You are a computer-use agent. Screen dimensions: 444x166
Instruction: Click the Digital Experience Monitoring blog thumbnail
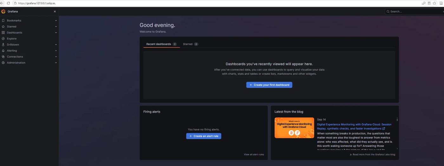(x=294, y=128)
